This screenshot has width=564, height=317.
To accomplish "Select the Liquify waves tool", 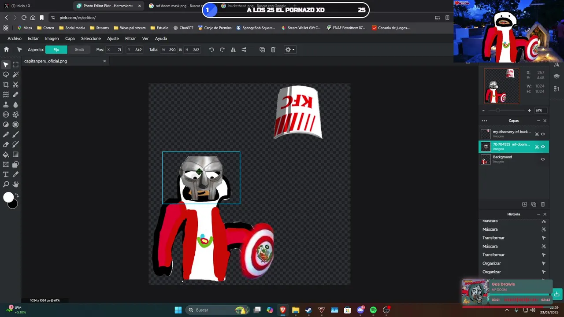I will pos(6,95).
